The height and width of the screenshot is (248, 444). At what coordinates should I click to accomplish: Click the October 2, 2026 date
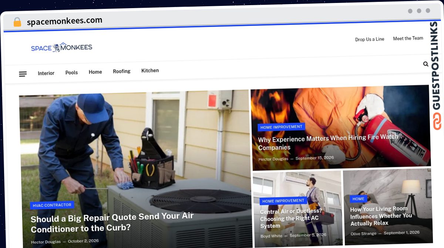tap(83, 241)
